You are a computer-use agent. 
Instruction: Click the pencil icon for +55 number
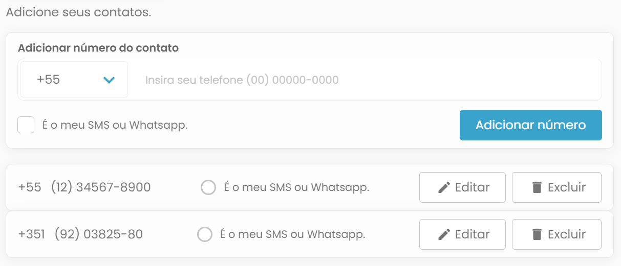click(444, 187)
